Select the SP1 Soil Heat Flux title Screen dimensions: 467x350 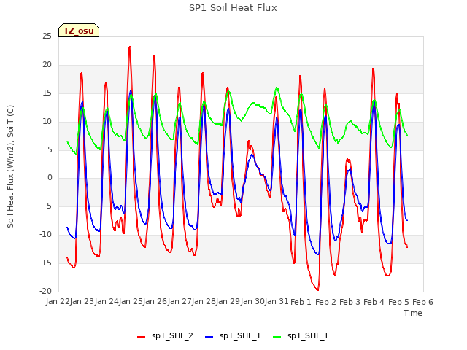(x=233, y=8)
